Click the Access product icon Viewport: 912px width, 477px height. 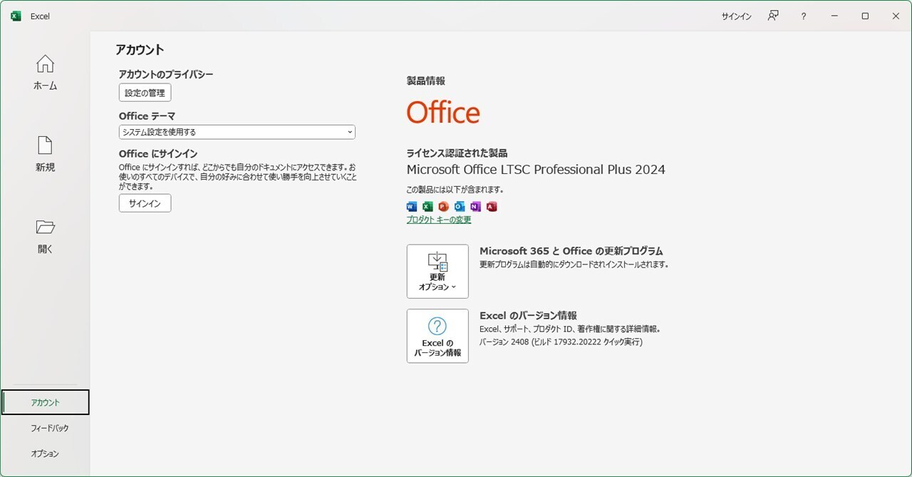(492, 207)
